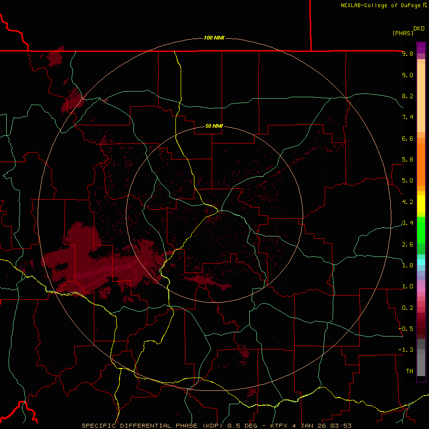Click the 1.0 scale value
Viewport: 429px width, 429px height.
click(408, 286)
